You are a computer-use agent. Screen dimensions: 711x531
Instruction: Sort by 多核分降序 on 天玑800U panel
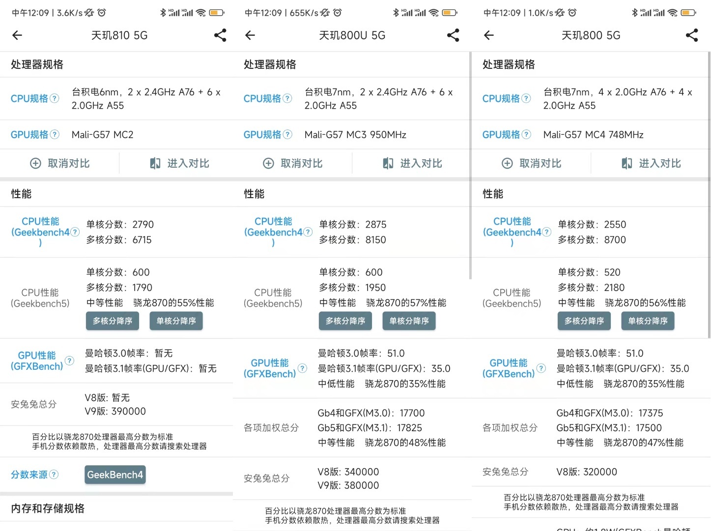(x=345, y=321)
